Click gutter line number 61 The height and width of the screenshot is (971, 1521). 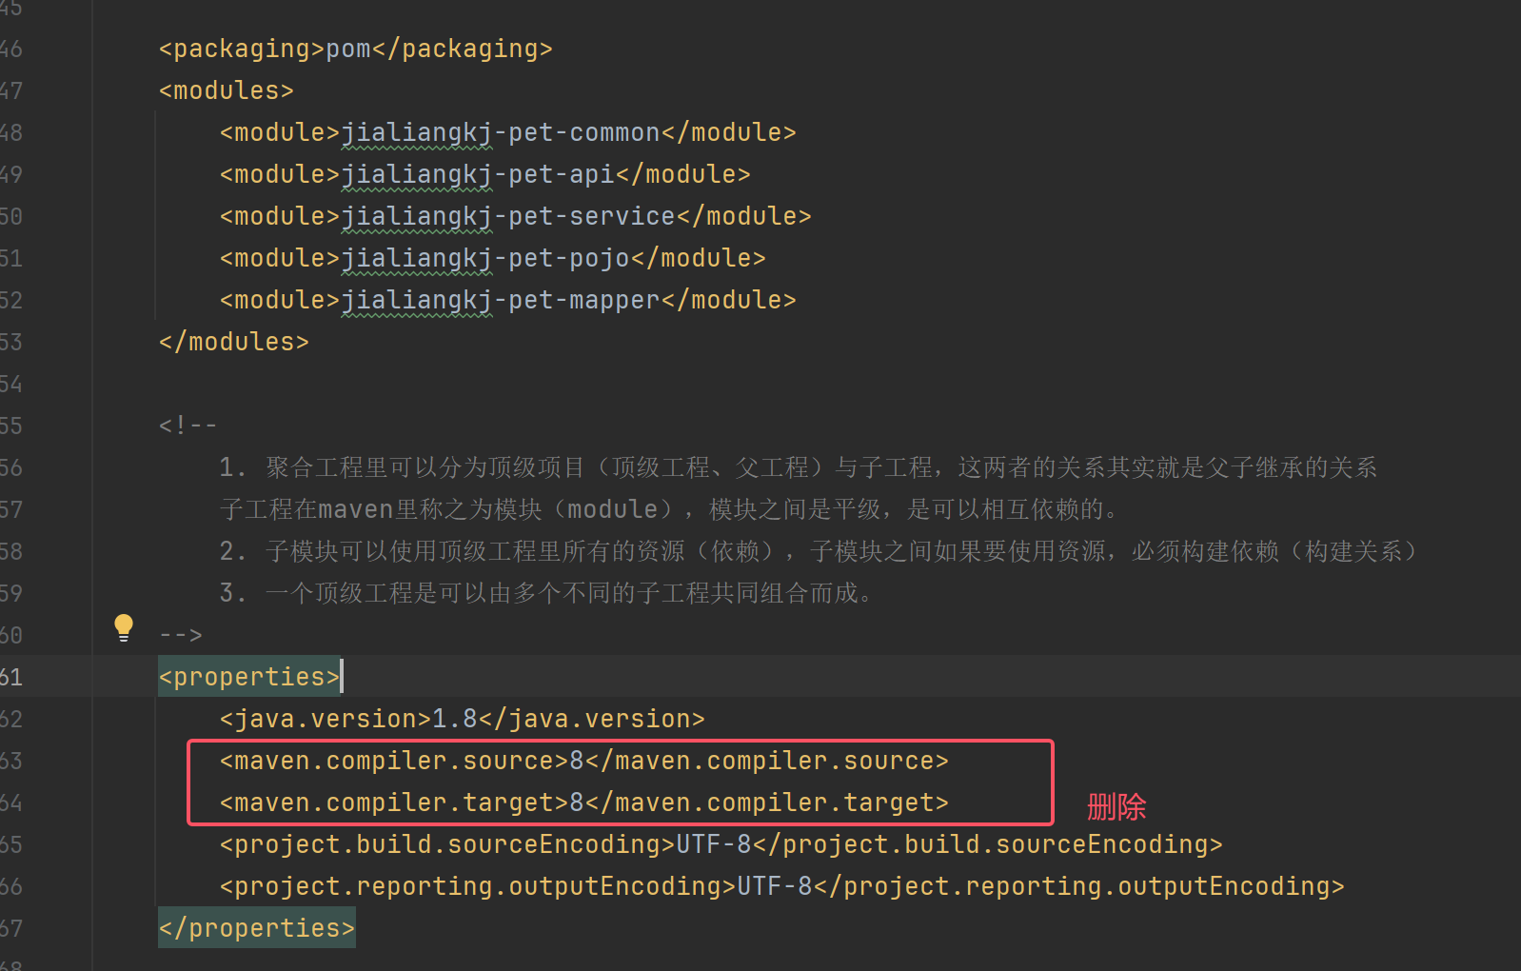point(10,677)
